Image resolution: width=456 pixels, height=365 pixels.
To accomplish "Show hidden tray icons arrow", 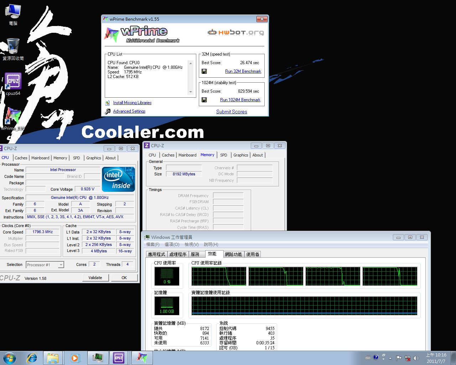I will pos(390,358).
